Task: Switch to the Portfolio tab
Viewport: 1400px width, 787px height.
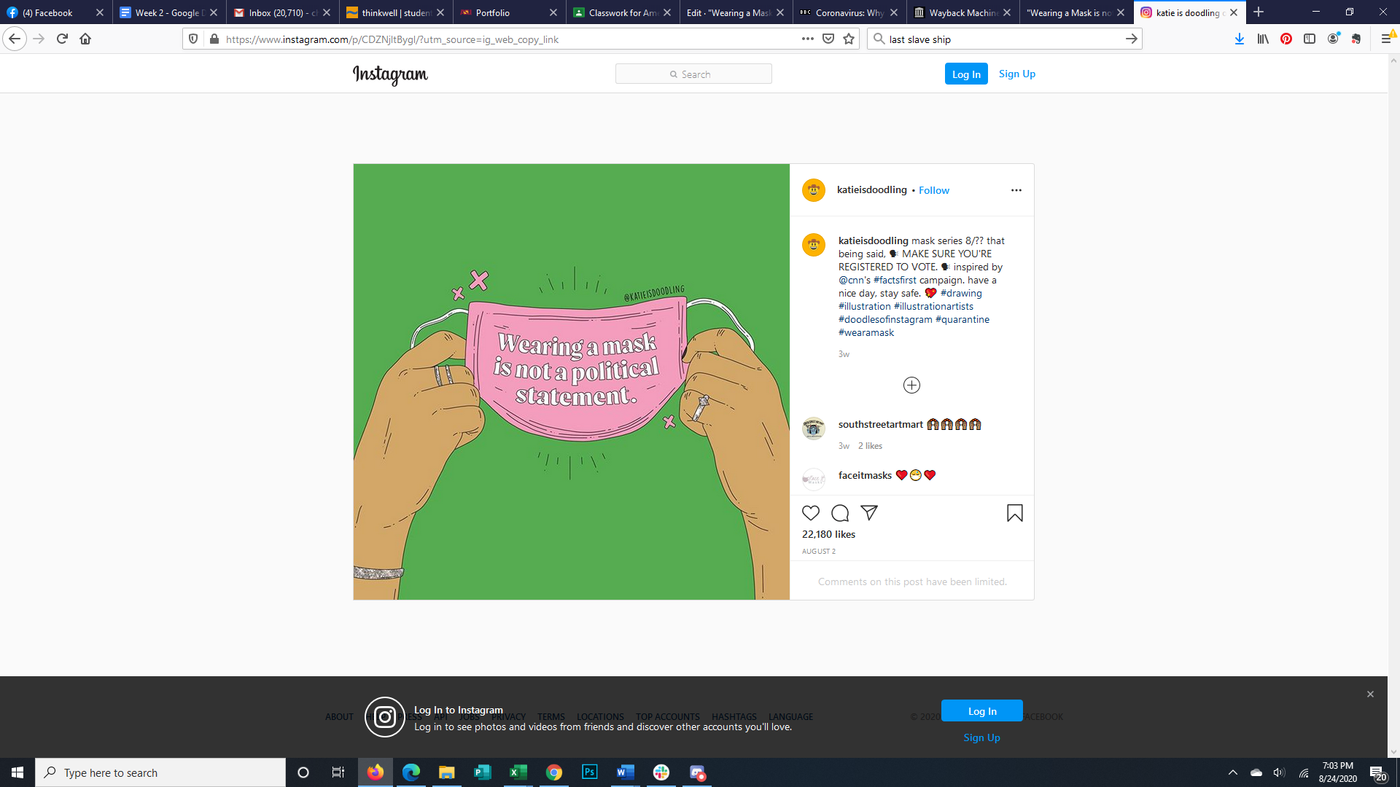Action: coord(493,12)
